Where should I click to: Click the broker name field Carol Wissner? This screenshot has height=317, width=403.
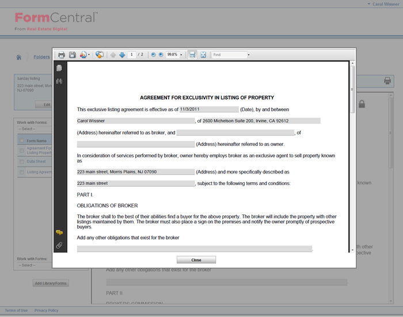[x=136, y=120]
